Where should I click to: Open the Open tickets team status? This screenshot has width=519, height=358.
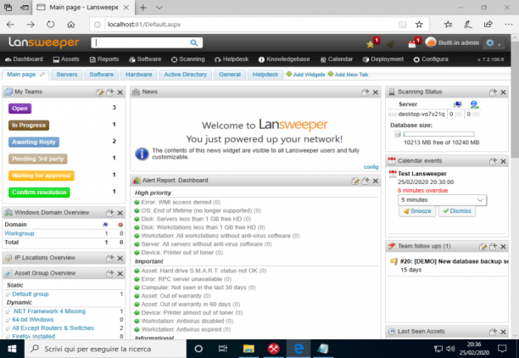point(20,109)
